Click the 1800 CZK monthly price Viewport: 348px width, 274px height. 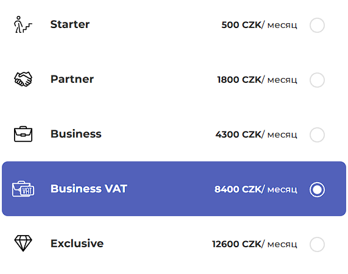257,80
